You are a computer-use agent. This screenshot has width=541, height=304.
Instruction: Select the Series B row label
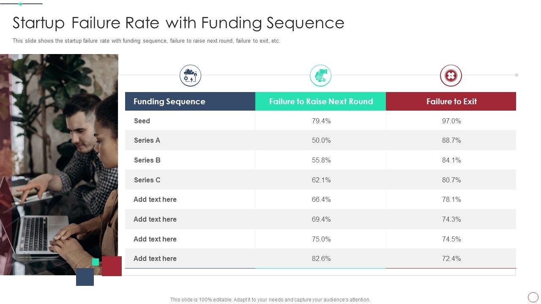pos(147,160)
